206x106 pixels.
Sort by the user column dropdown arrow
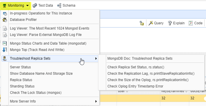(127, 92)
